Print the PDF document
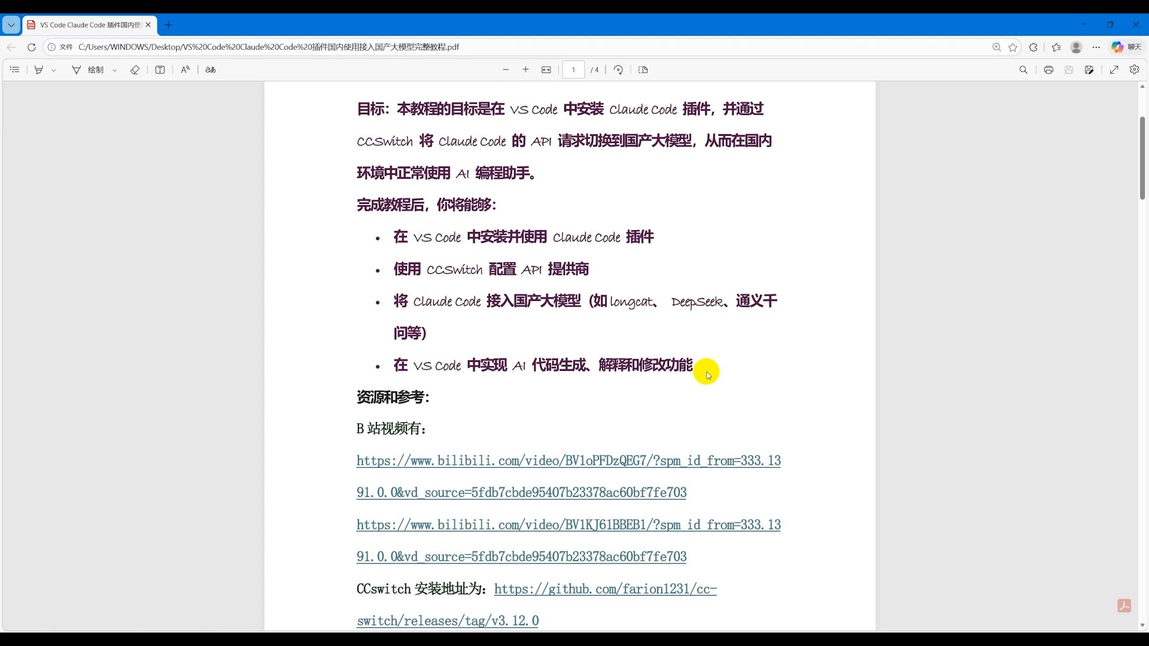 click(x=1048, y=70)
